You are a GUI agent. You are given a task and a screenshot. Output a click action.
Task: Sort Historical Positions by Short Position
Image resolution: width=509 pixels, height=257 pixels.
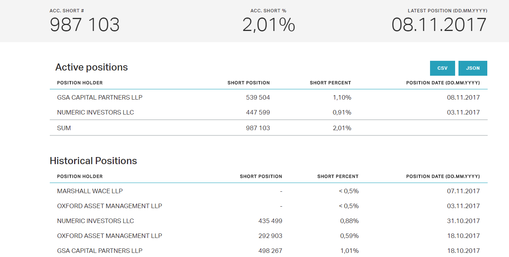pos(261,176)
